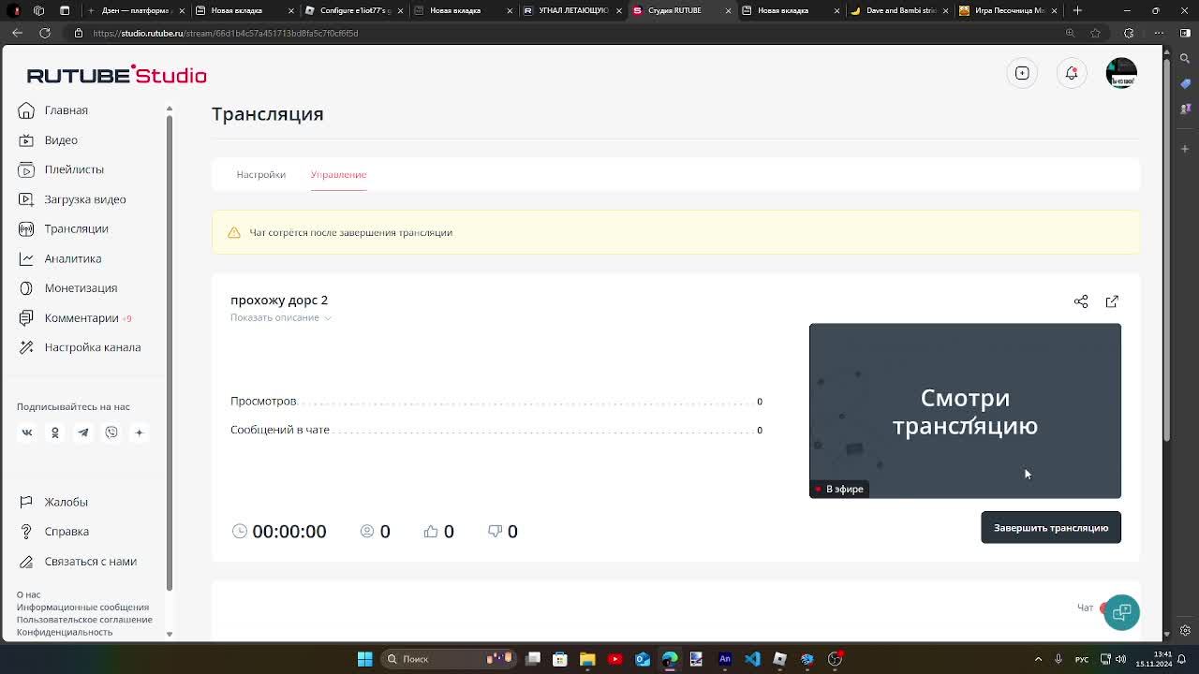Click the VK social icon
Image resolution: width=1199 pixels, height=674 pixels.
[27, 432]
